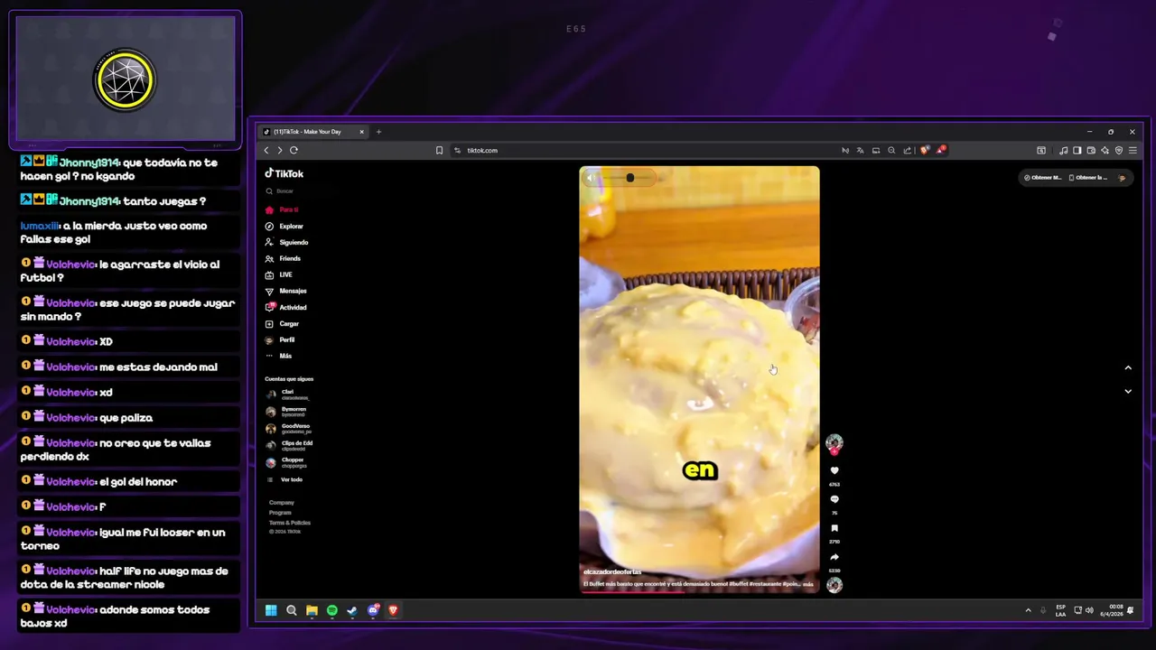
Task: Close the TikTok browser tab
Action: point(361,132)
